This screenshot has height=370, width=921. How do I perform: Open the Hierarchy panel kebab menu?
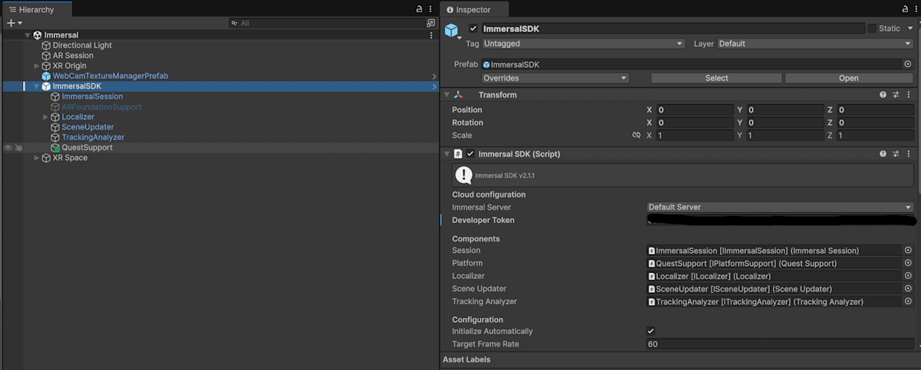pyautogui.click(x=431, y=8)
